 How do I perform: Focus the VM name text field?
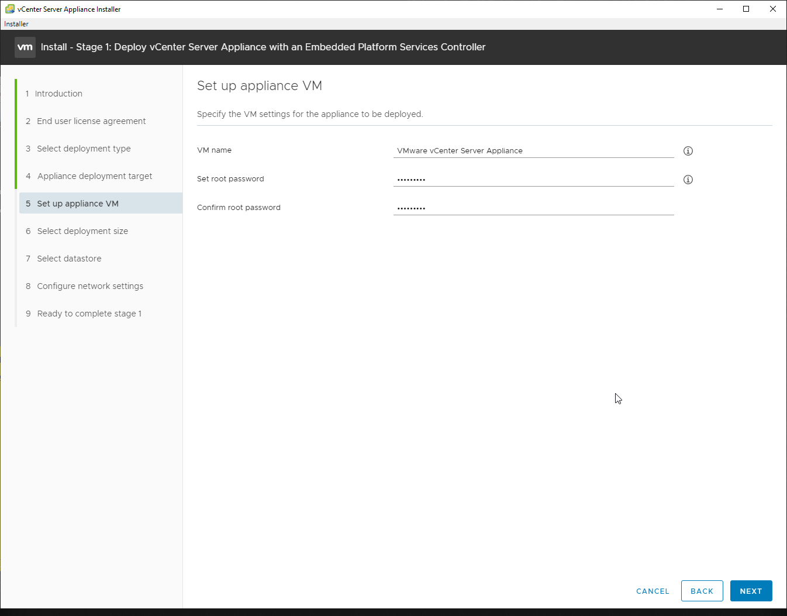pyautogui.click(x=534, y=150)
